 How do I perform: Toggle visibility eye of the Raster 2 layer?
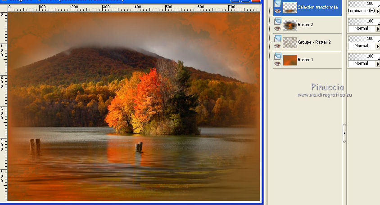[278, 29]
